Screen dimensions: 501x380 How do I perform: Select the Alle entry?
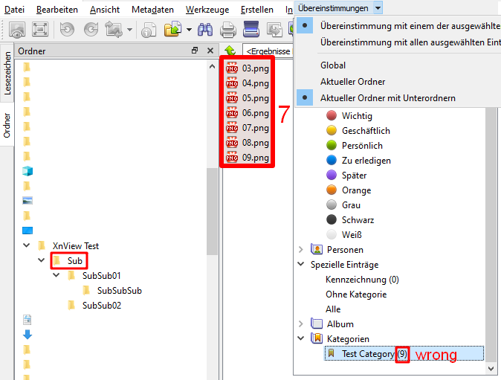point(333,309)
